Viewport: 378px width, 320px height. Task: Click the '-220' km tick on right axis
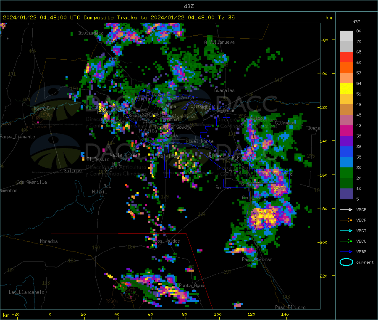[x=323, y=276]
